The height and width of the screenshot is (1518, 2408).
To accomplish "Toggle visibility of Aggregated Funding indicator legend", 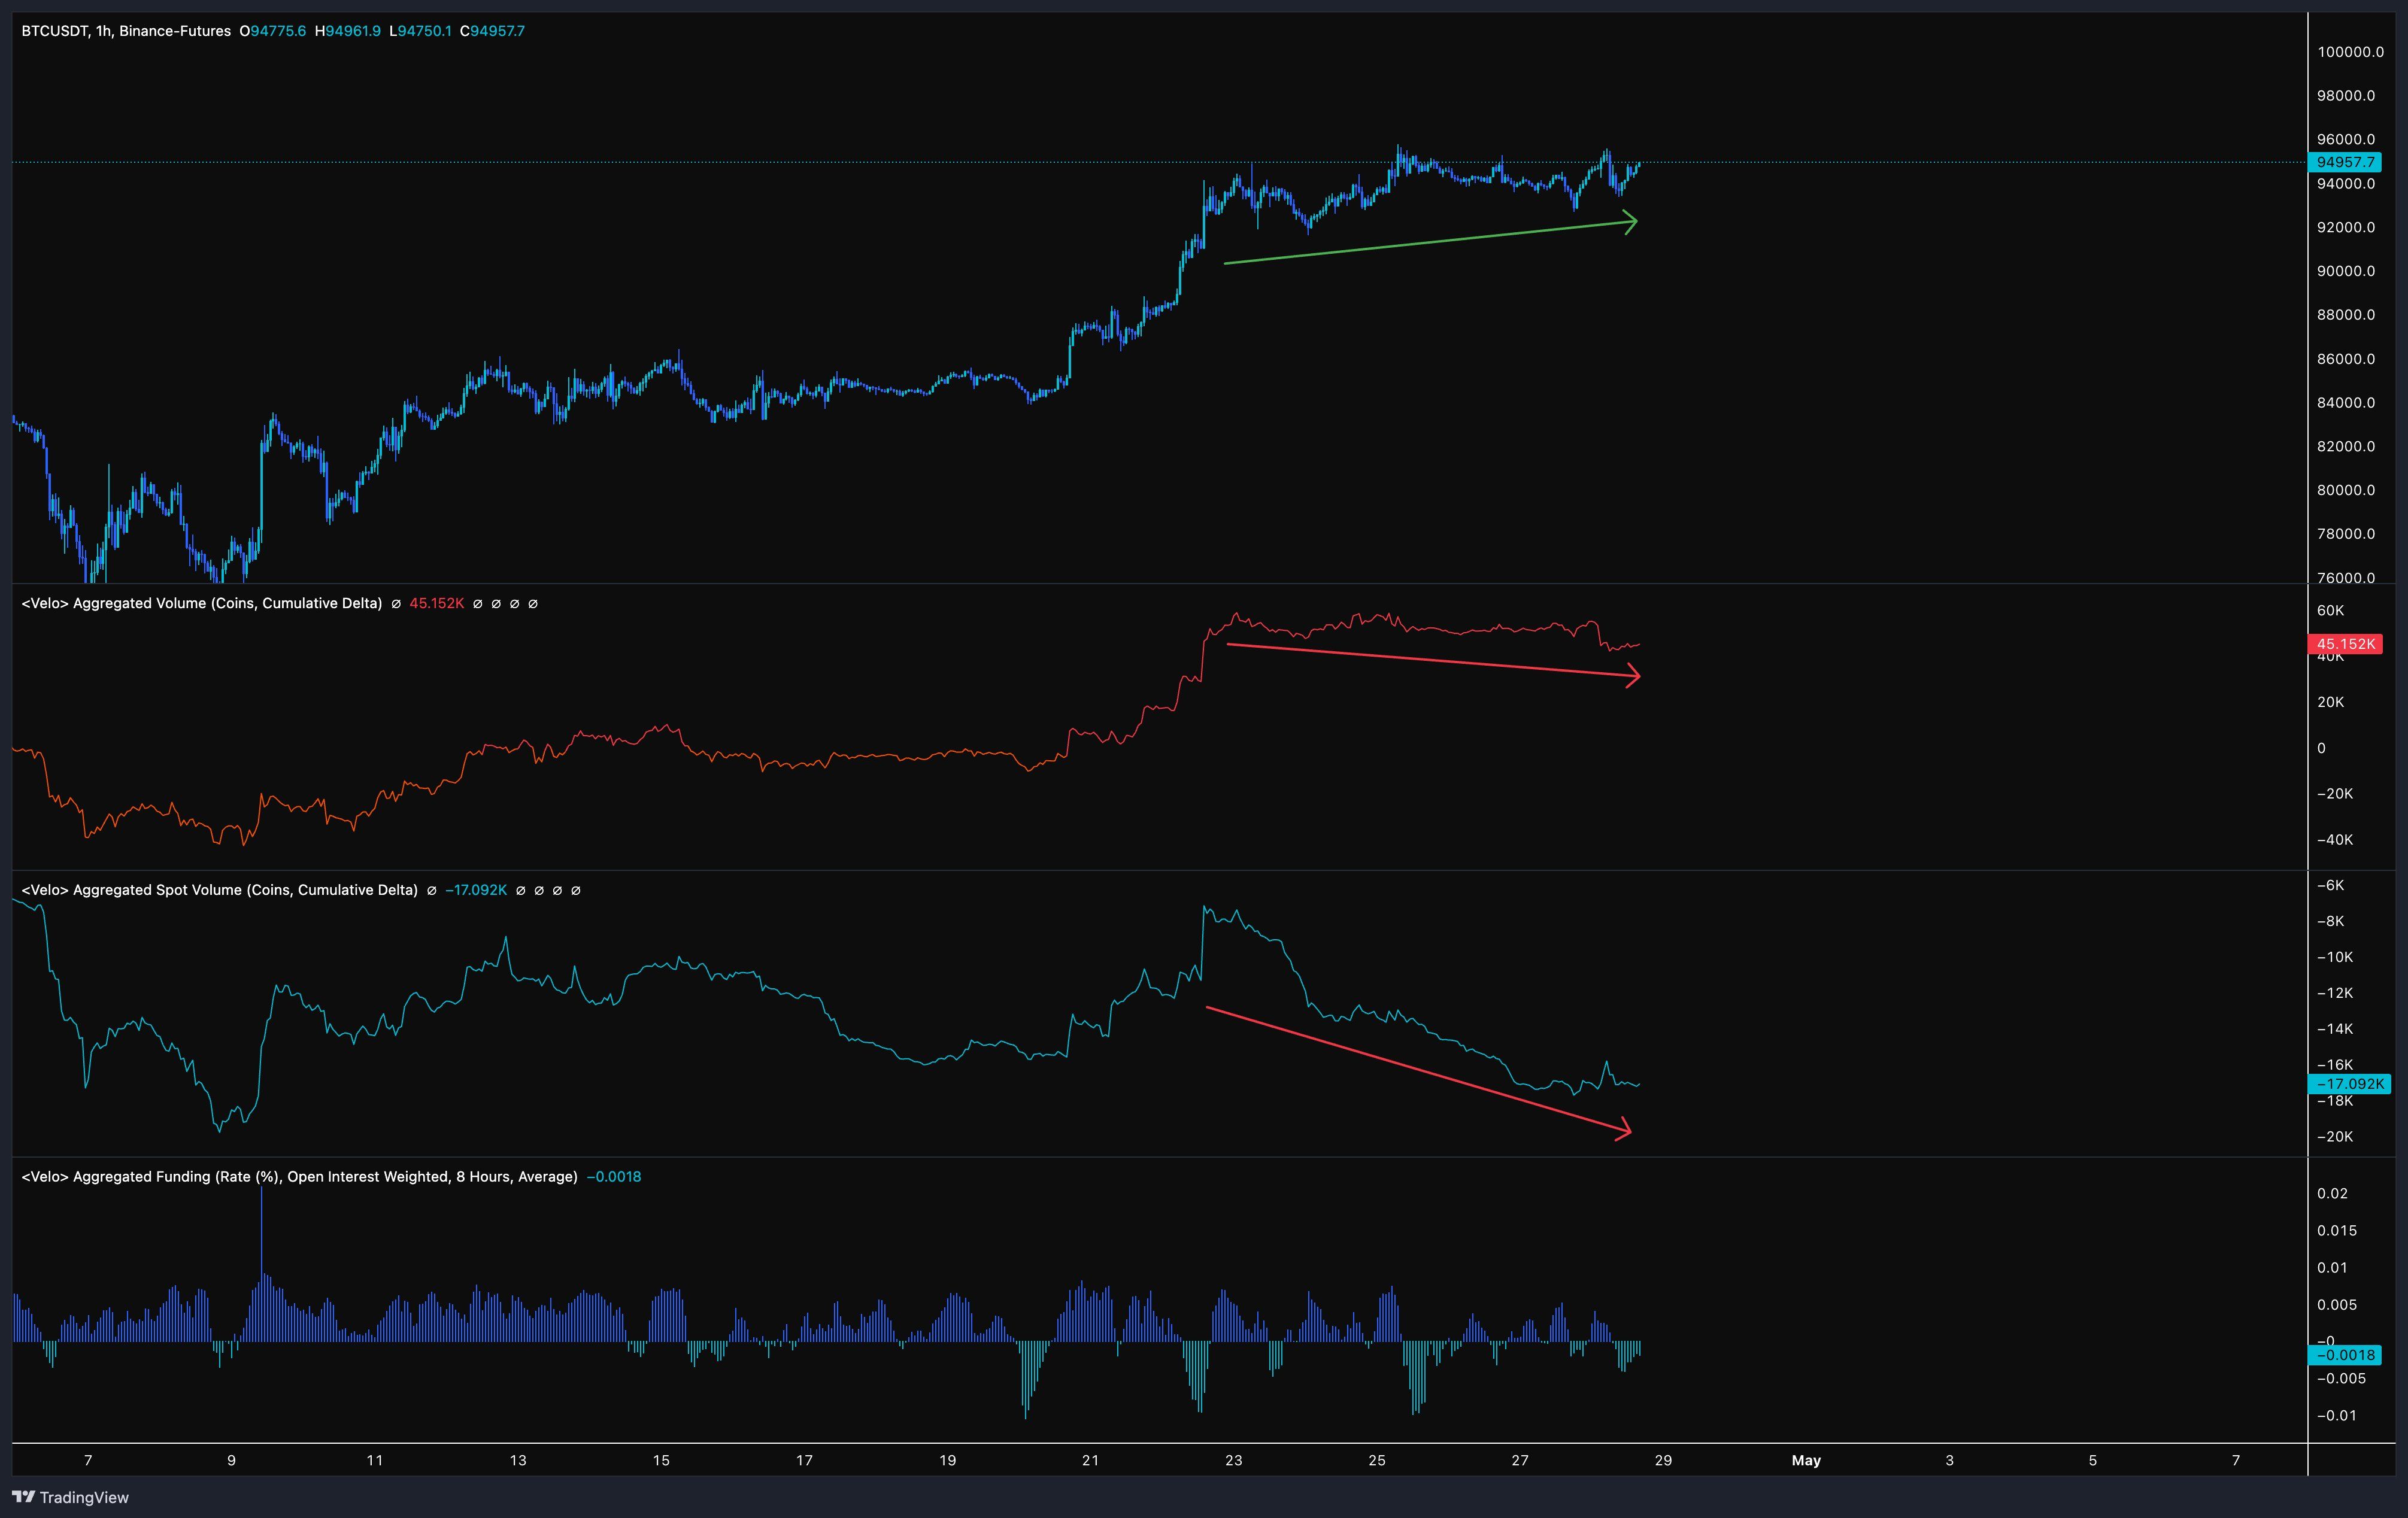I will tap(300, 1177).
